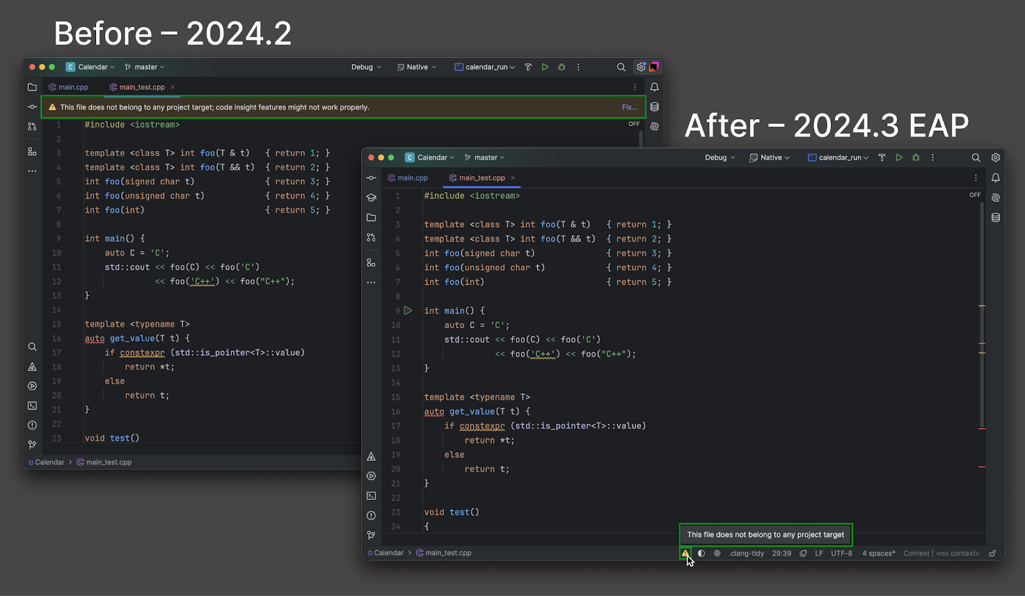1025x596 pixels.
Task: Expand master branch dropdown in After window
Action: click(485, 158)
